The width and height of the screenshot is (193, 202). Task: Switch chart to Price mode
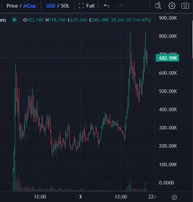coord(12,6)
